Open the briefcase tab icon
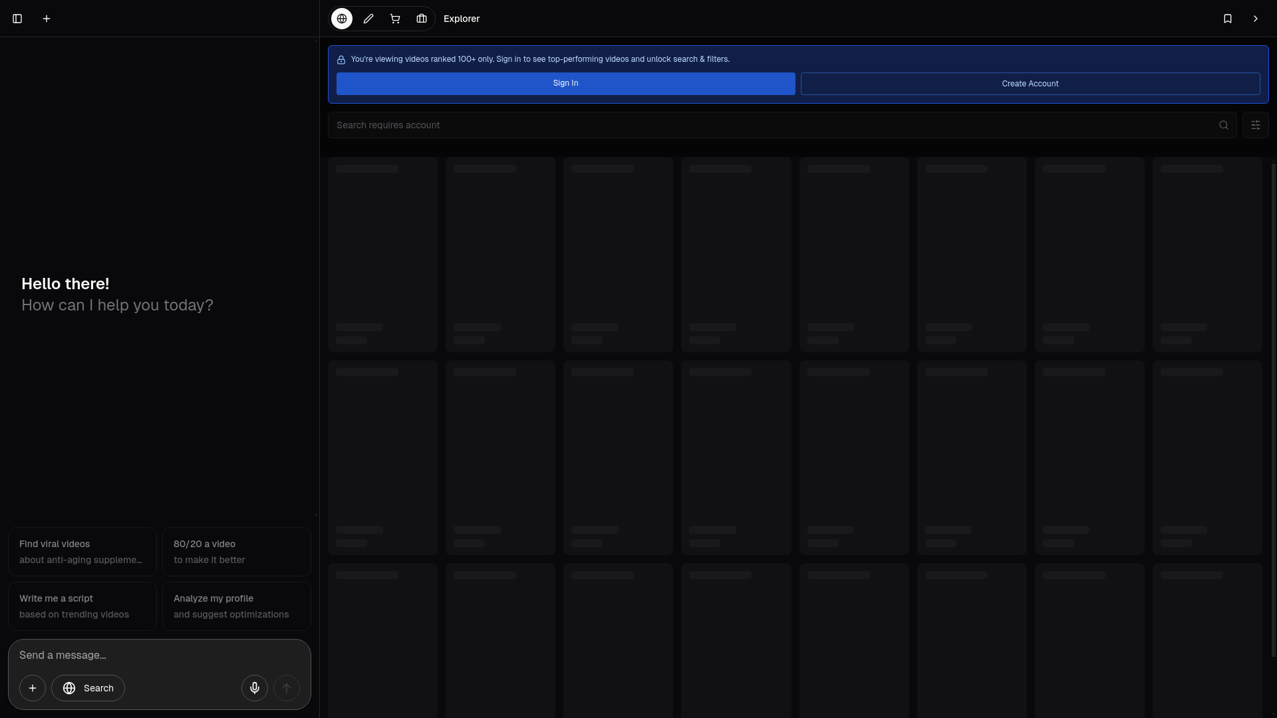 coord(422,19)
